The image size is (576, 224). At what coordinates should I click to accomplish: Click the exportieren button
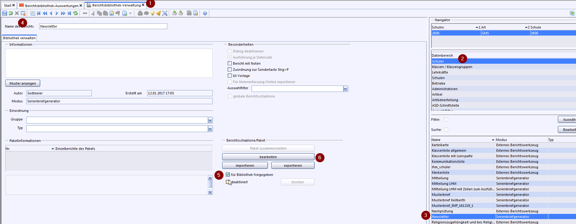293,165
